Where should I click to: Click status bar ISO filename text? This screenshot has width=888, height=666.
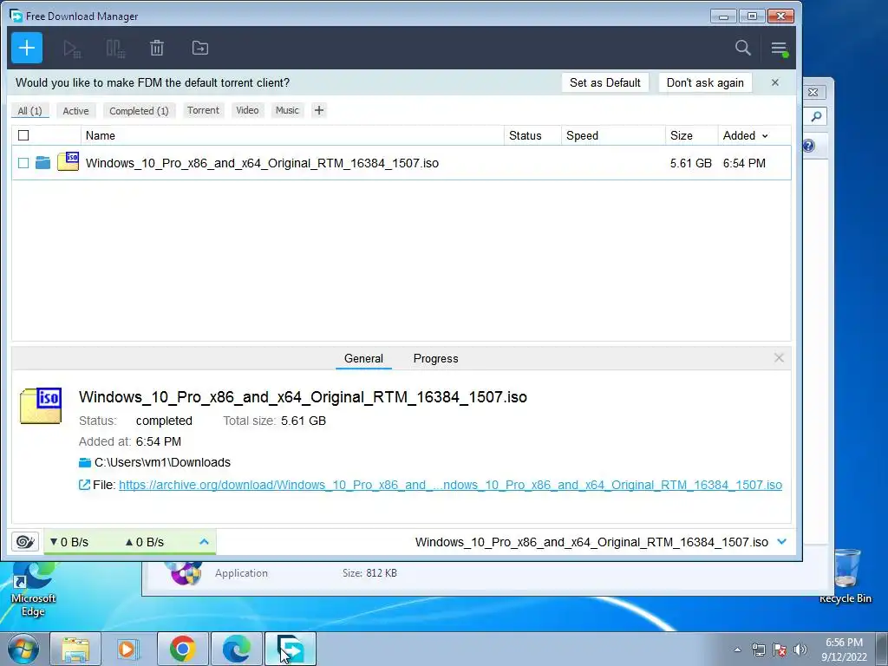pyautogui.click(x=591, y=542)
